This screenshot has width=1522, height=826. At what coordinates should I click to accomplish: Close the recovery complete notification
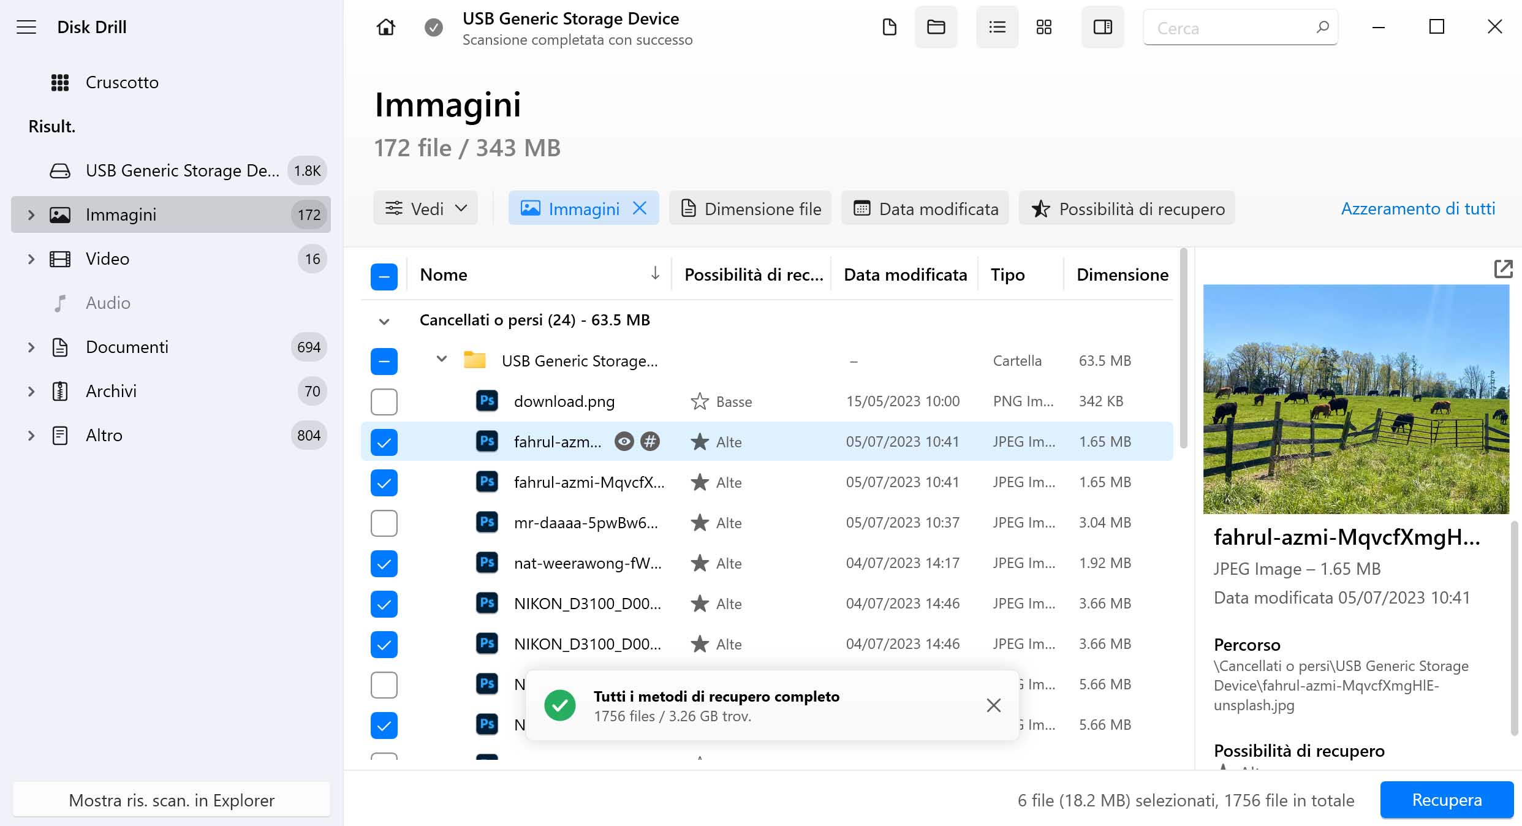click(993, 705)
